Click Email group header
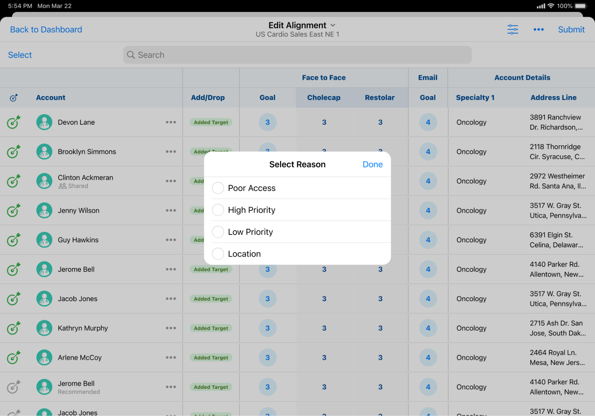The height and width of the screenshot is (416, 595). pyautogui.click(x=428, y=78)
